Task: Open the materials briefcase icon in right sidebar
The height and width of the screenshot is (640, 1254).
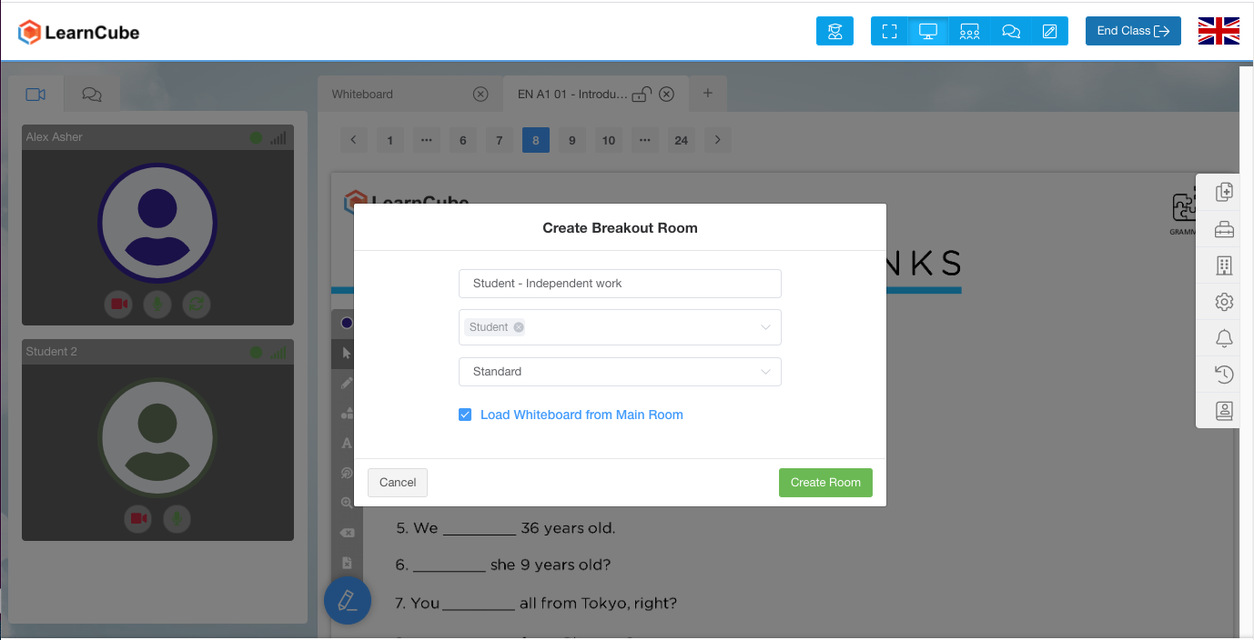Action: (1224, 228)
